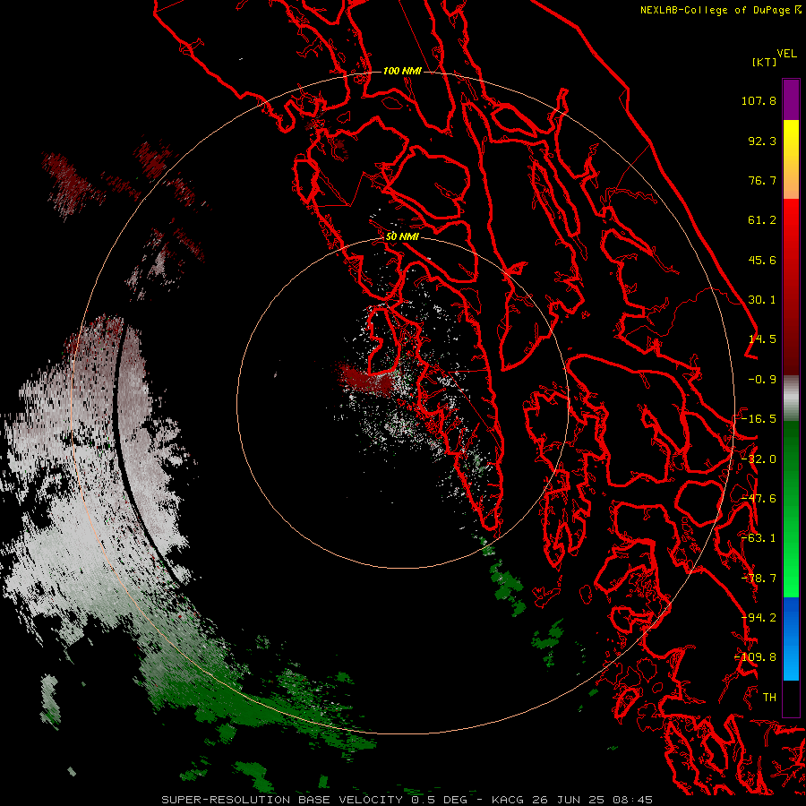Click the green segment of velocity color bar
Screen dimensions: 806x806
(791, 509)
